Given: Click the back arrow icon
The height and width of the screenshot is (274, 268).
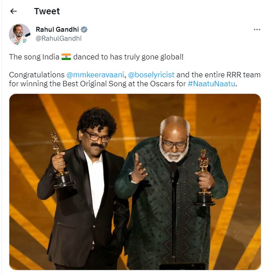Looking at the screenshot, I should pos(13,11).
